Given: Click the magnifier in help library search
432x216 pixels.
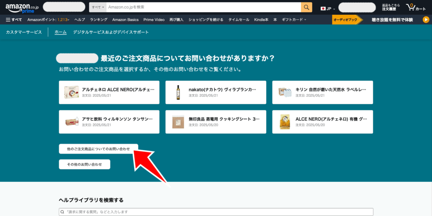Looking at the screenshot, I should point(62,212).
